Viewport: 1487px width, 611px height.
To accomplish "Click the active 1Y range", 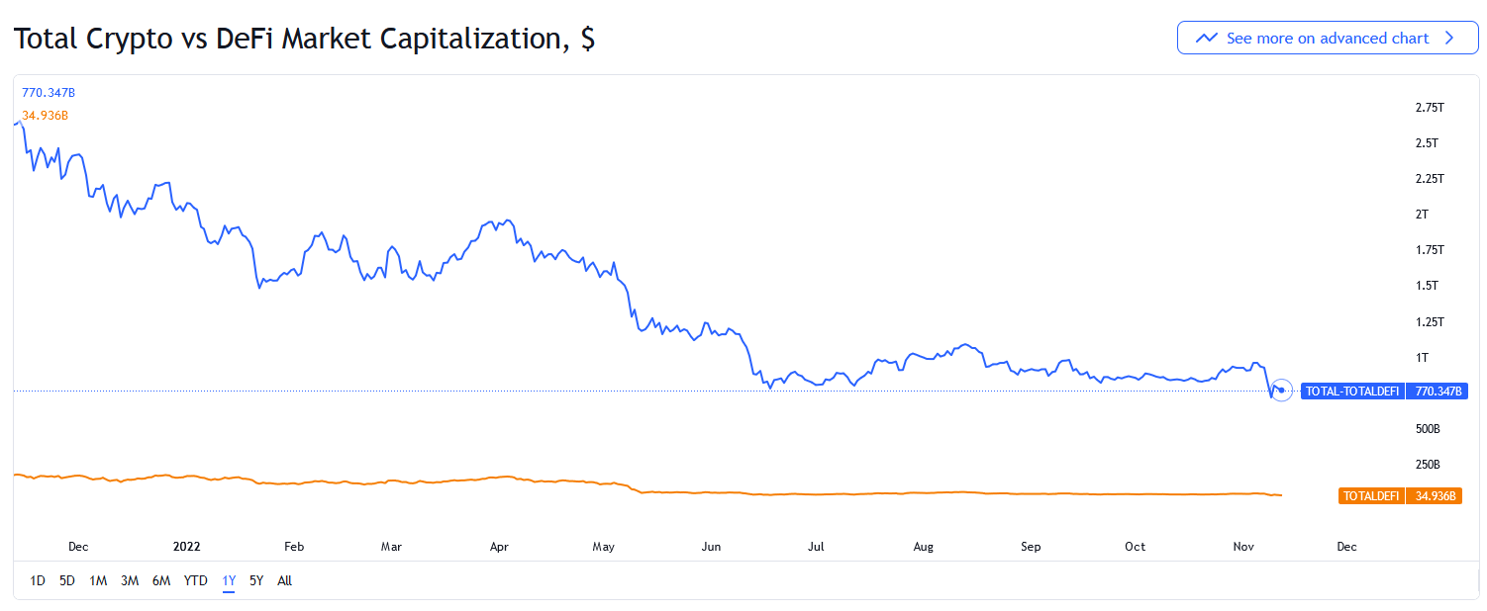I will point(229,580).
